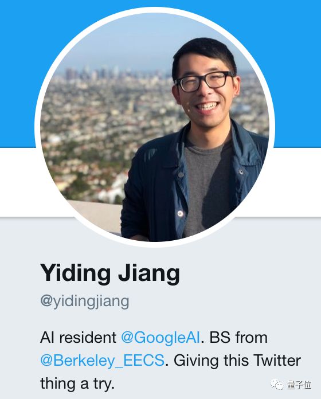Screen dimensions: 321x399
Task: Follow the @Berkeley_EECS mention link
Action: tap(102, 361)
